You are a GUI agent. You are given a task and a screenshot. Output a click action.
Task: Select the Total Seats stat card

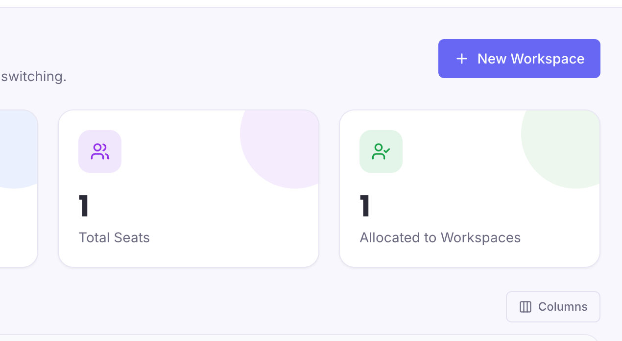[189, 189]
